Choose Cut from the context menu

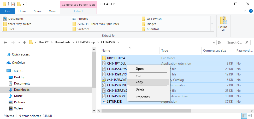point(148,76)
